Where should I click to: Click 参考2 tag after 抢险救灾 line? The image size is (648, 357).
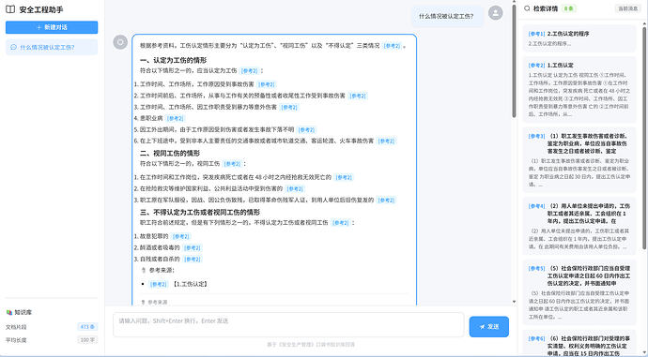[295, 188]
